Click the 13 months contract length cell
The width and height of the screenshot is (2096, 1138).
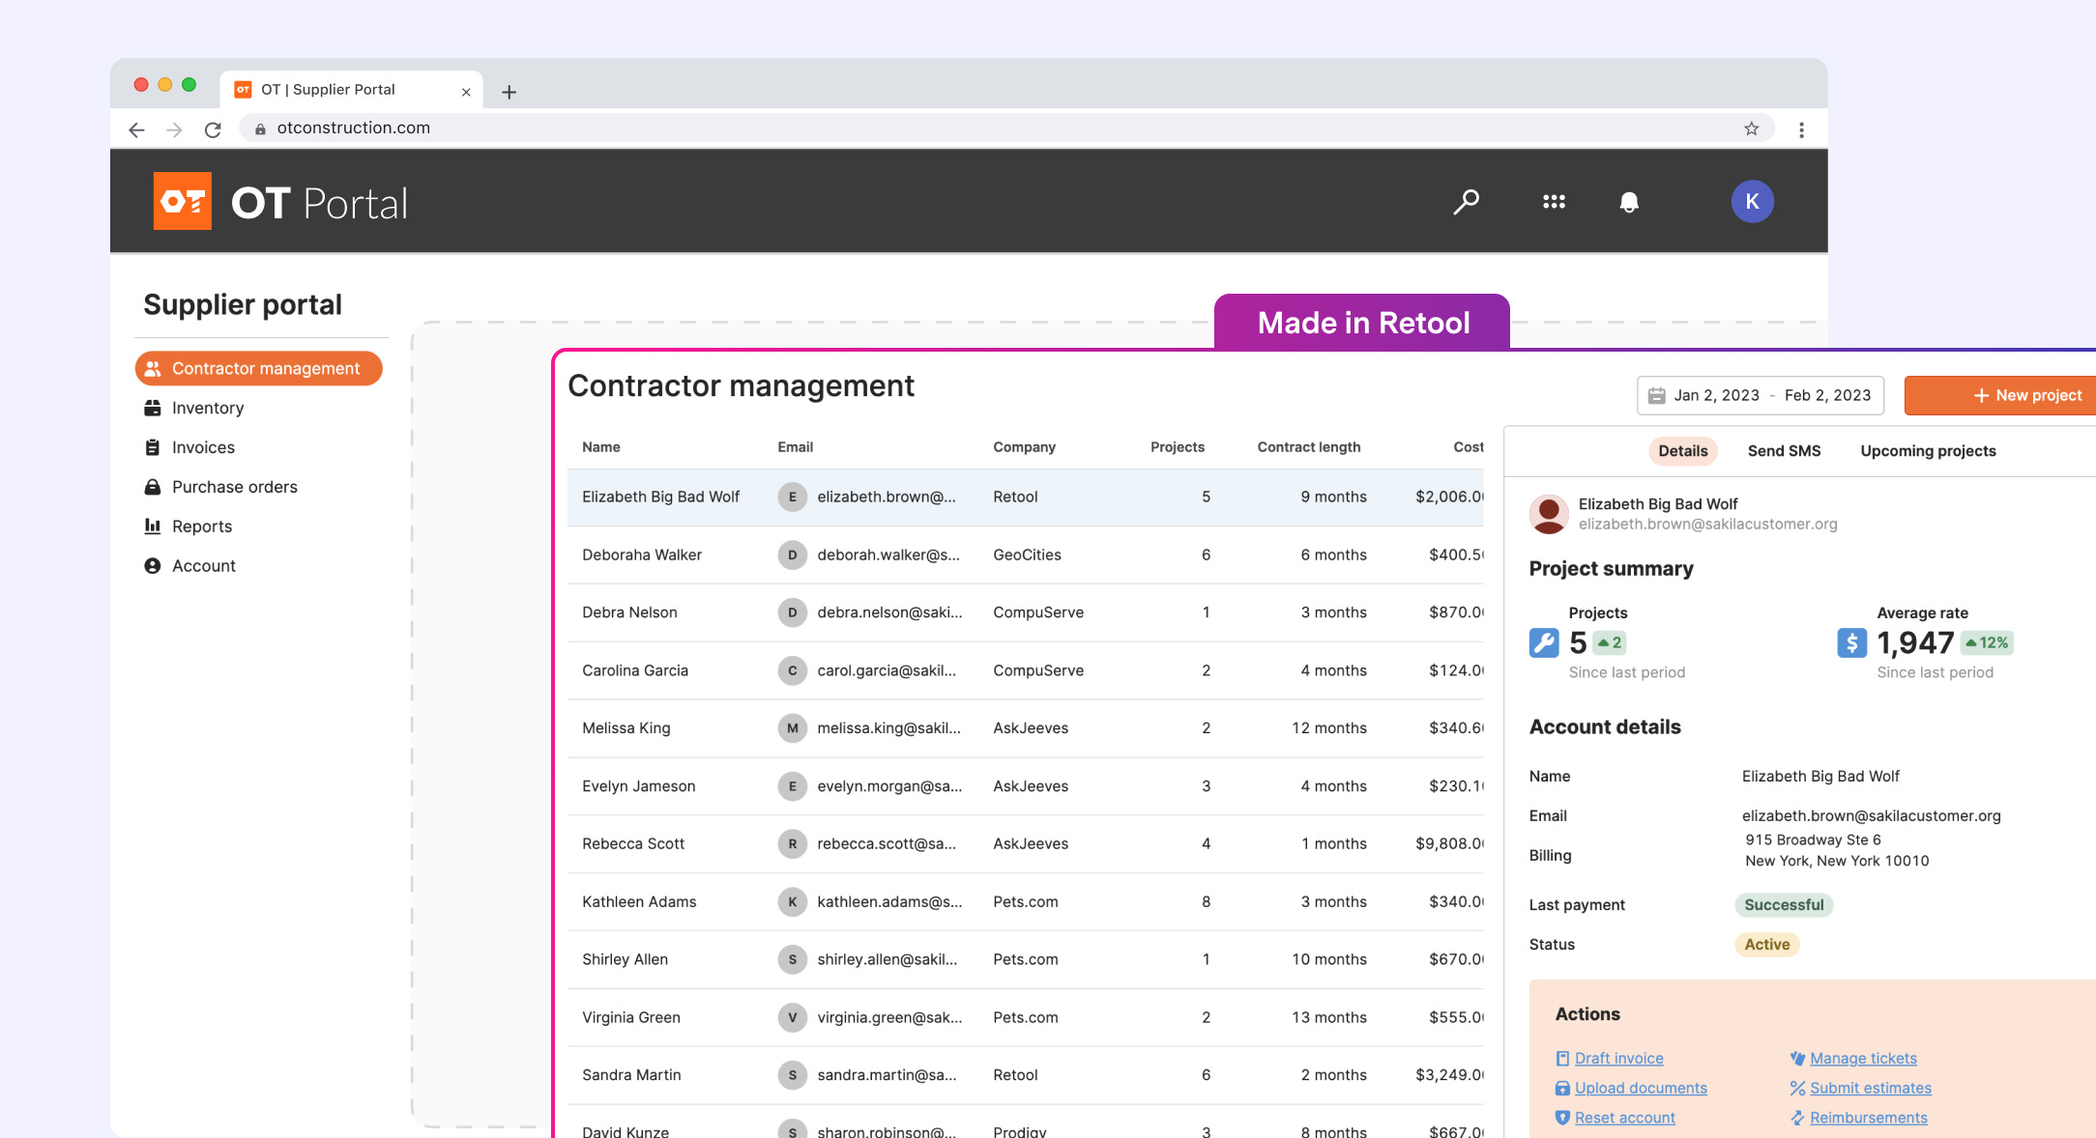pos(1329,1017)
